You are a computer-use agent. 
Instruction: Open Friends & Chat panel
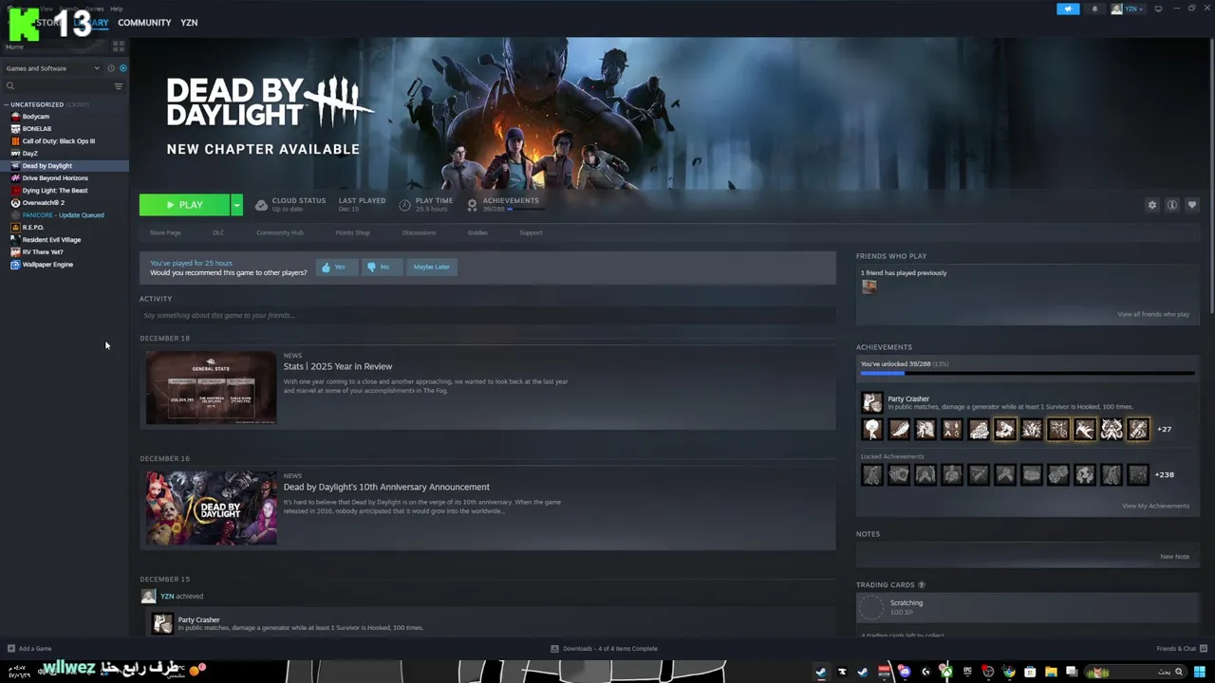[x=1181, y=649]
